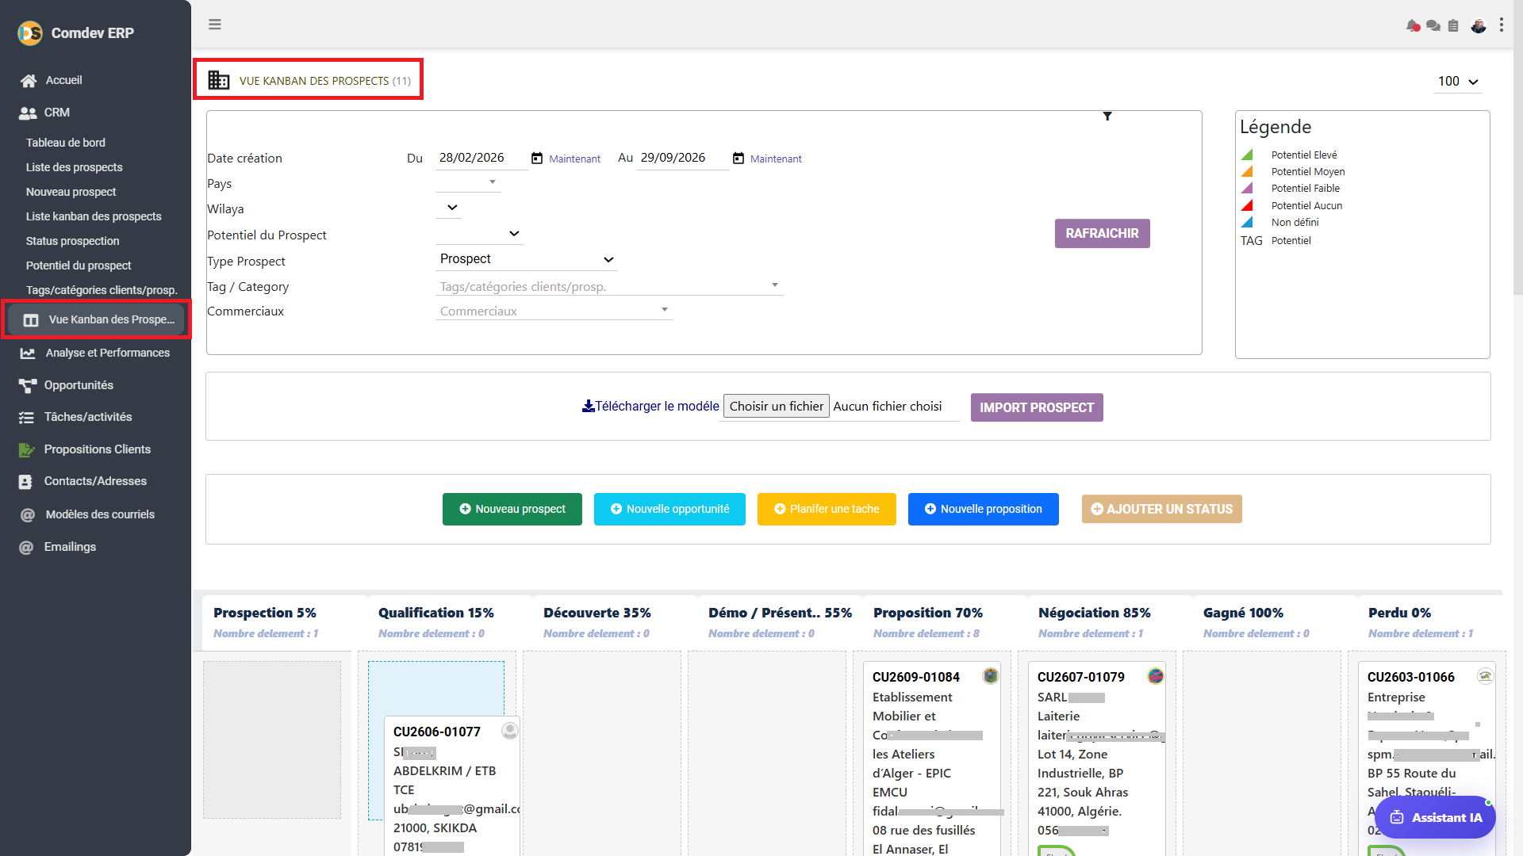Image resolution: width=1523 pixels, height=856 pixels.
Task: Click the building icon beside Vue Kanban title
Action: click(x=219, y=80)
